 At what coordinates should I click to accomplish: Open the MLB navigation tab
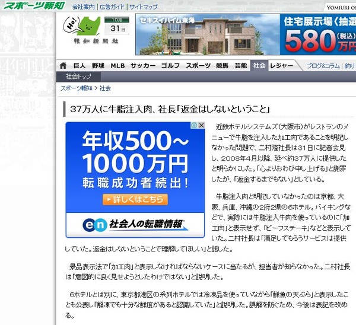[117, 66]
